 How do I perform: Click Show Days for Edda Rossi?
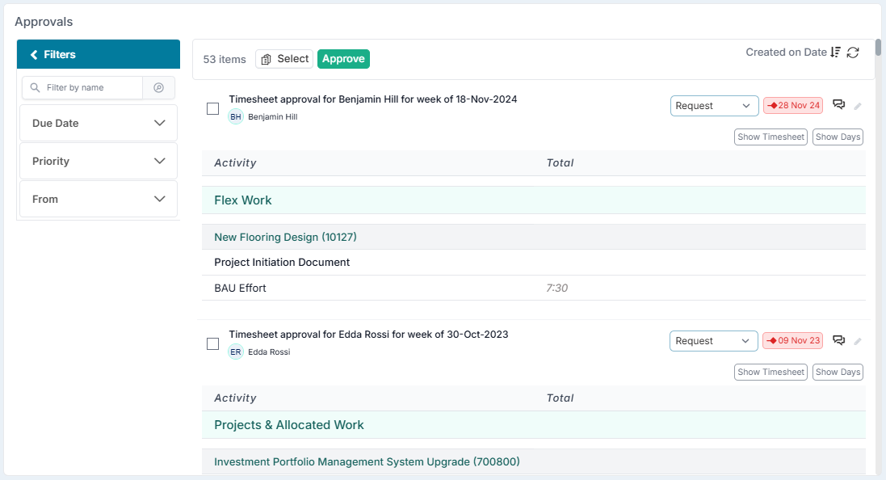point(838,373)
